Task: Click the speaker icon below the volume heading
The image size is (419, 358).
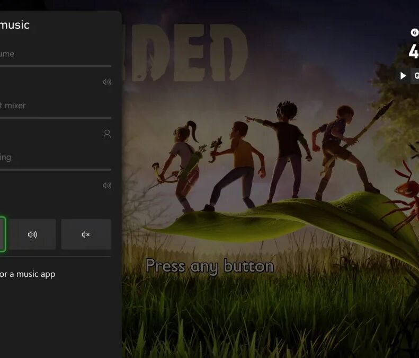Action: (x=107, y=82)
